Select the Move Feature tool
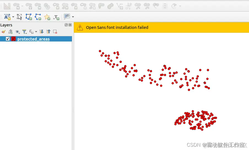The width and height of the screenshot is (249, 150). click(x=16, y=6)
